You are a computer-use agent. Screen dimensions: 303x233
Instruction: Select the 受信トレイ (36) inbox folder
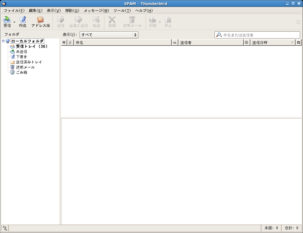(x=32, y=46)
